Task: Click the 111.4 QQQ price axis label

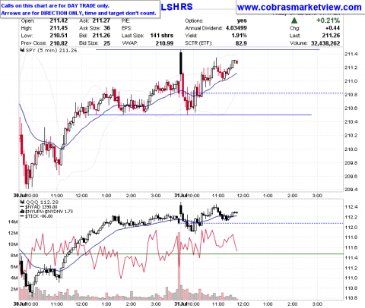Action: pyautogui.click(x=351, y=258)
